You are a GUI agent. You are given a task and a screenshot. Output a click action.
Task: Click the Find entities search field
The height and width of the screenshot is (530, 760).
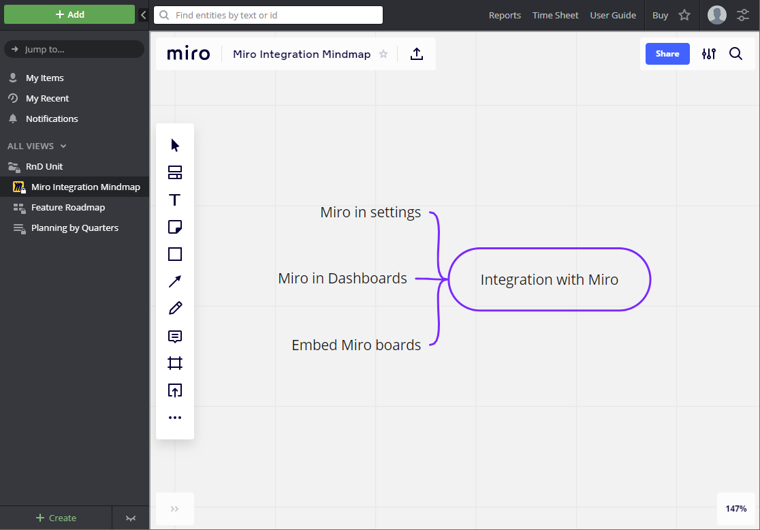268,14
